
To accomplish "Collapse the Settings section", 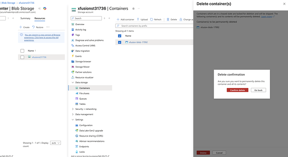I will [73, 120].
